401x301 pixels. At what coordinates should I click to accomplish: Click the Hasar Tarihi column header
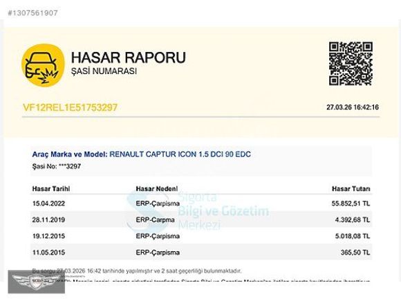pos(51,189)
